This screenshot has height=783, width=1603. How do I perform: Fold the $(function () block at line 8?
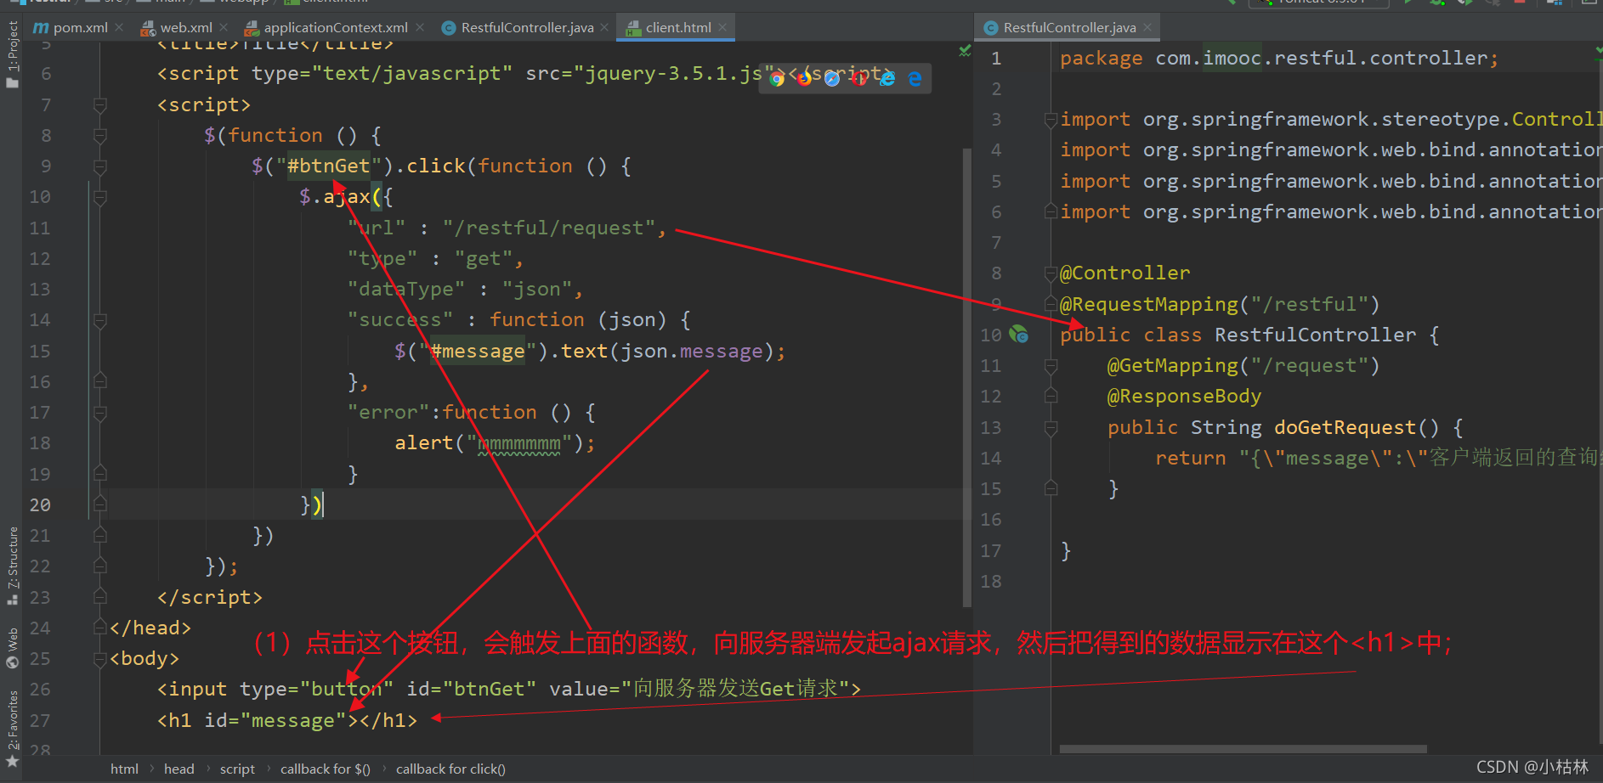click(100, 135)
